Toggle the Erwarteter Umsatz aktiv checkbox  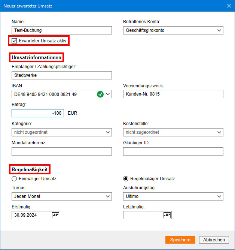point(15,41)
